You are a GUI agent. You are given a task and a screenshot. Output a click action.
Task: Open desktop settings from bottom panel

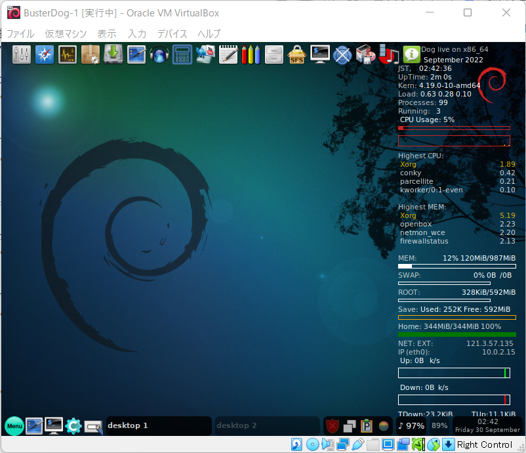click(x=34, y=426)
